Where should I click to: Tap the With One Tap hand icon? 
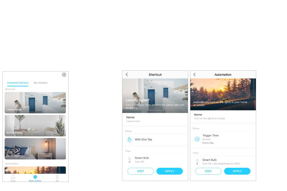tap(129, 139)
